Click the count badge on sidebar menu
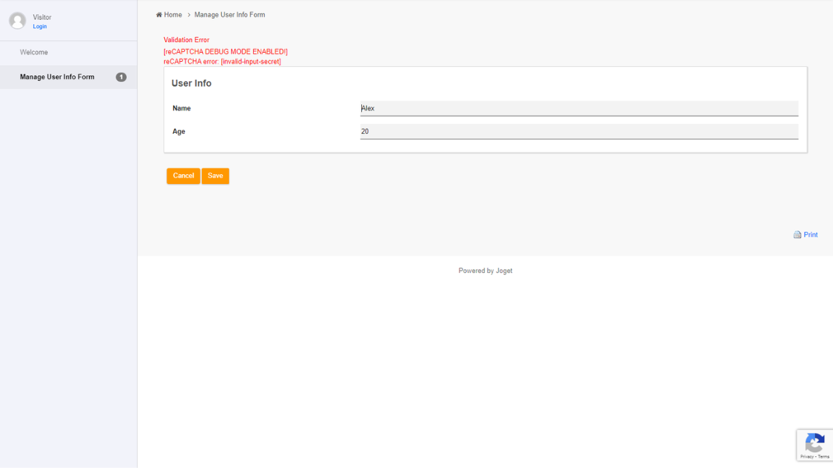The height and width of the screenshot is (468, 833). (x=121, y=77)
